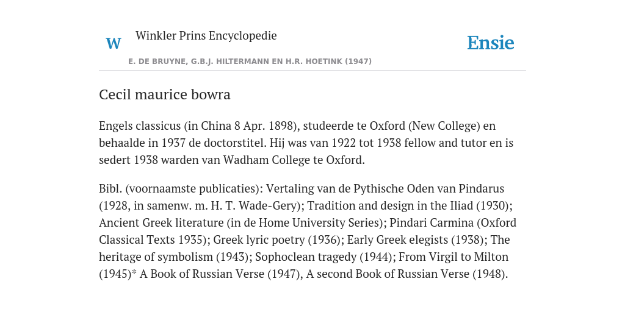Open the Ensie logo link
Screen dimensions: 625x312
click(x=491, y=43)
